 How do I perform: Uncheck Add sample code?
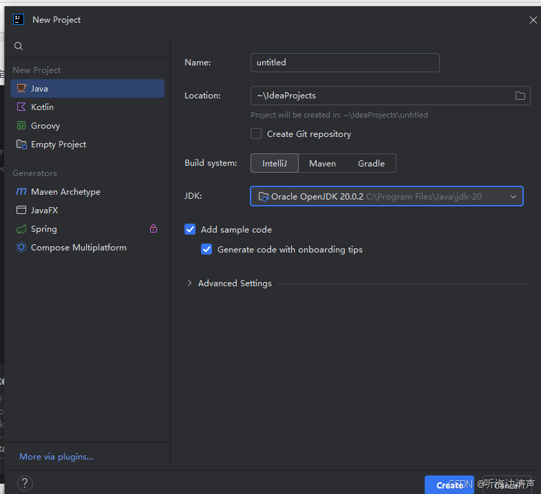pos(190,229)
